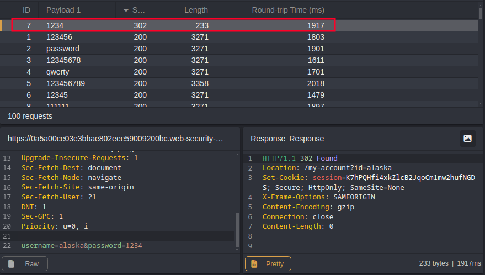The width and height of the screenshot is (485, 275).
Task: Click the Payload 1 column header
Action: point(62,10)
